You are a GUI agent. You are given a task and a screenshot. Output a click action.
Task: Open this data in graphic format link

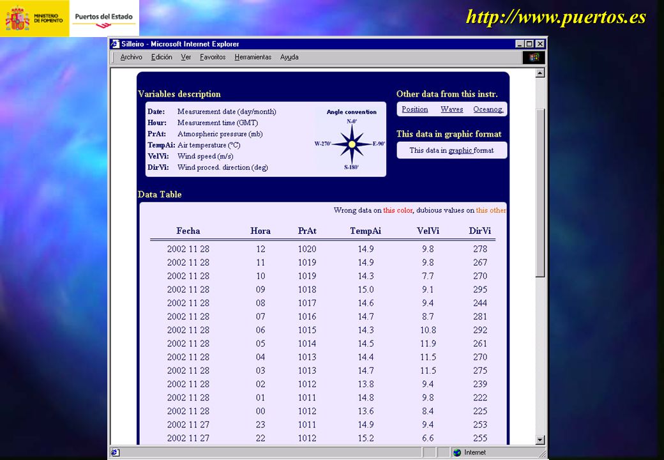point(451,150)
